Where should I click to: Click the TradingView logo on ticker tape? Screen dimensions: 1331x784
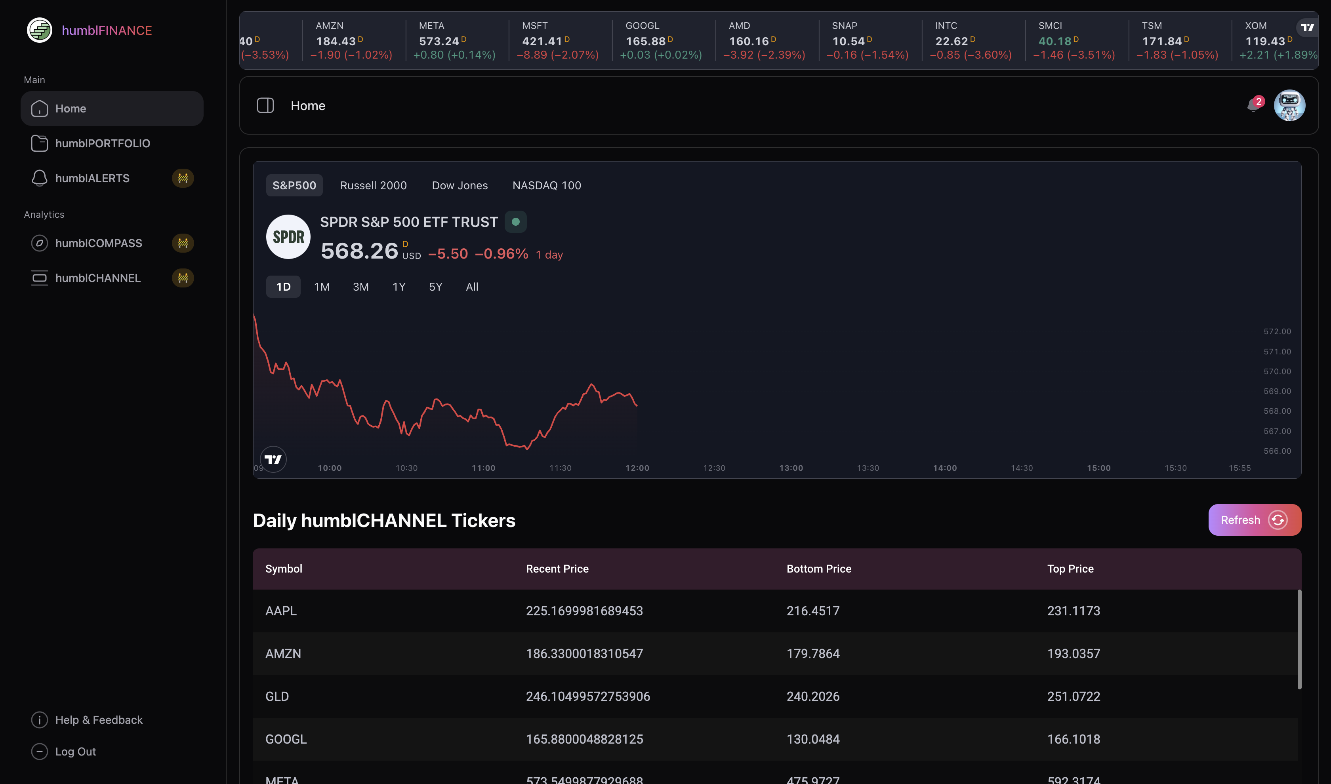[1308, 27]
